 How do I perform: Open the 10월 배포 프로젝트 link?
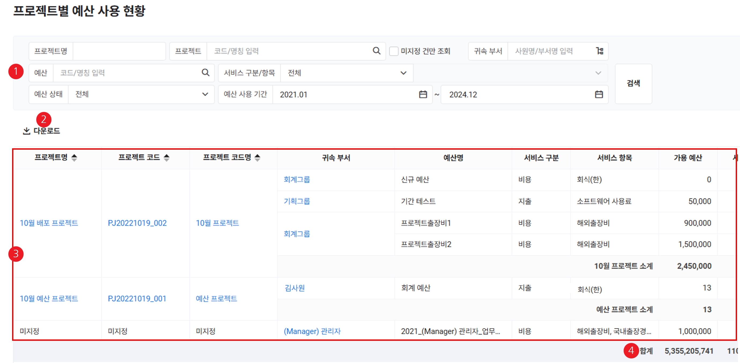49,223
